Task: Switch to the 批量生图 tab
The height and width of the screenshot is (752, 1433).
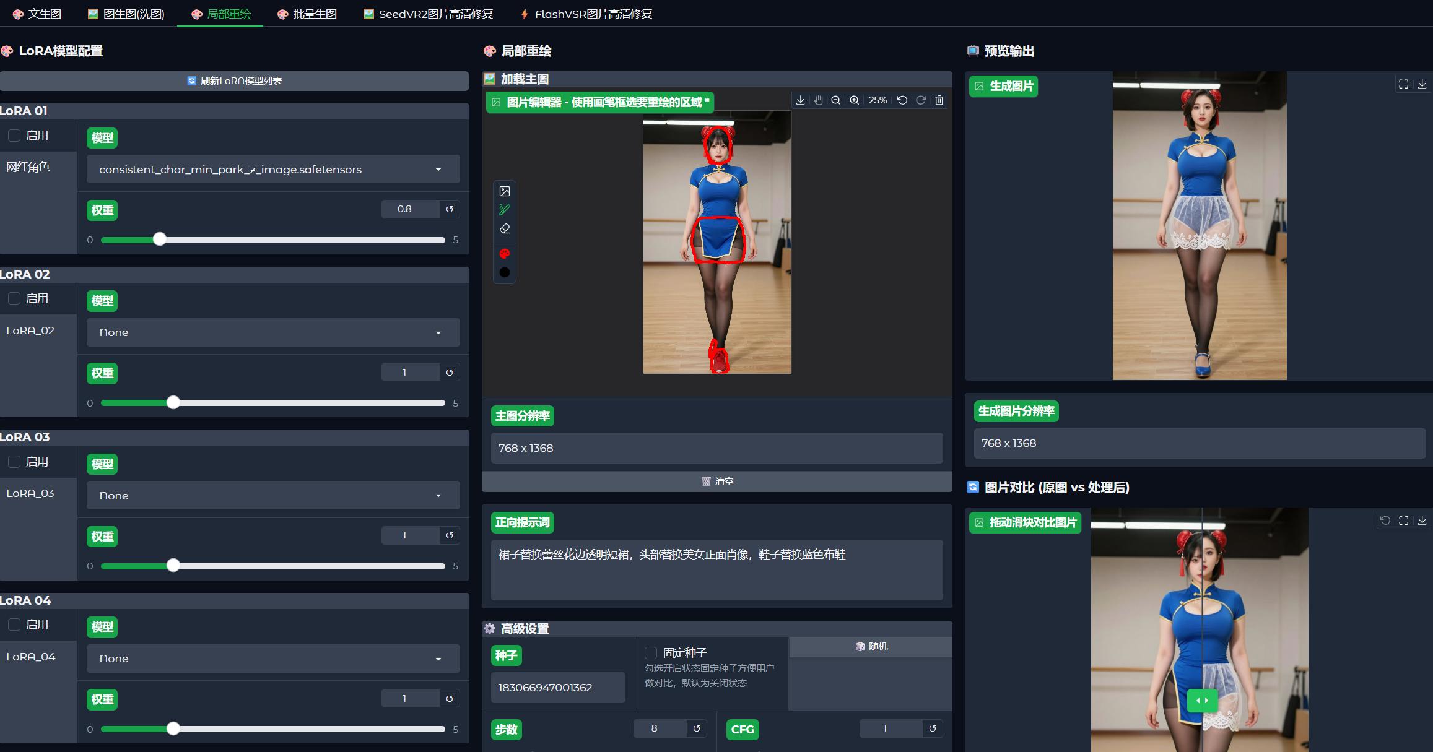Action: click(x=308, y=14)
